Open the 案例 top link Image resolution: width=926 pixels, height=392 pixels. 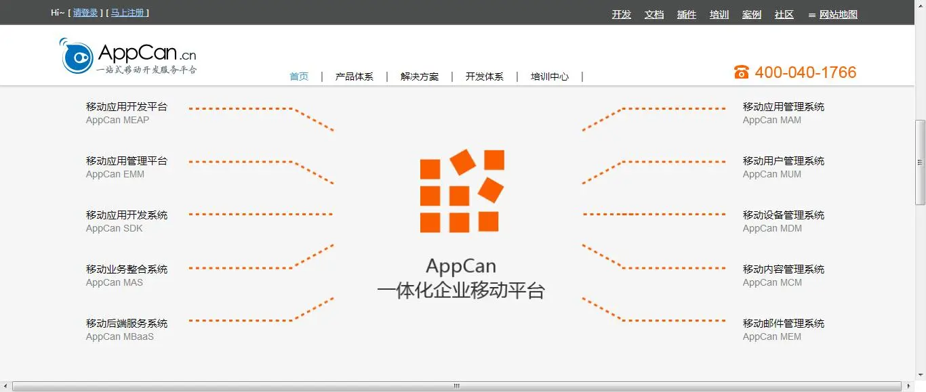(751, 14)
